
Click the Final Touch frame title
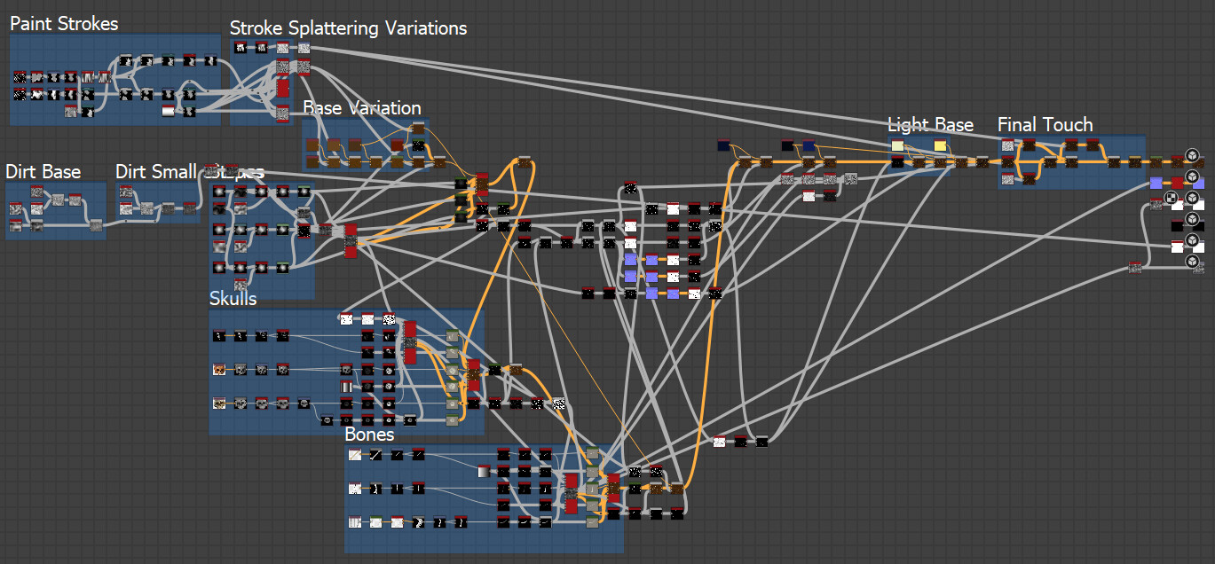1045,125
